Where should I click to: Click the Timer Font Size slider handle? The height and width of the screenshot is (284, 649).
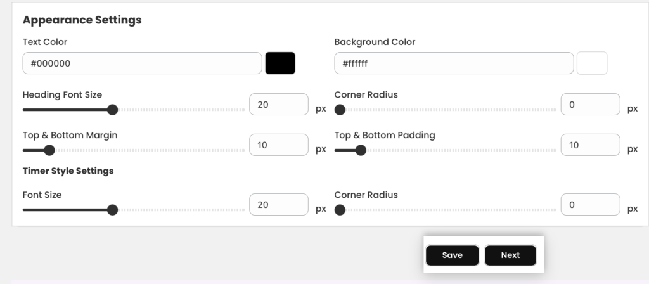[113, 210]
